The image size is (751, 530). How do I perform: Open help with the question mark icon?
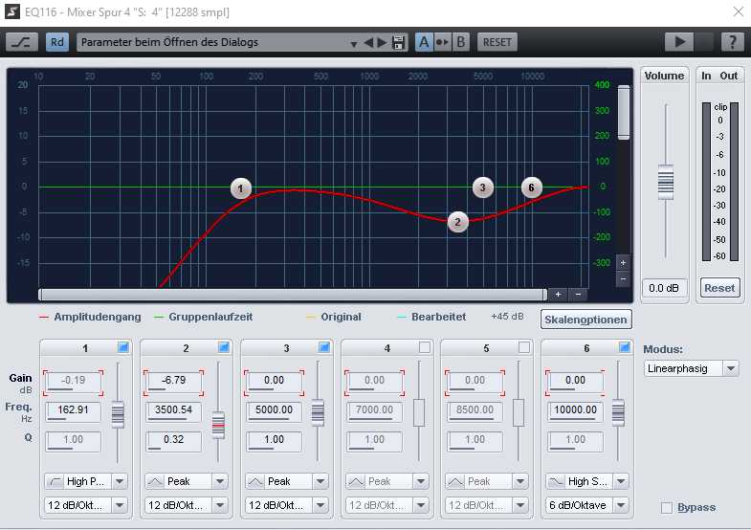(x=732, y=42)
